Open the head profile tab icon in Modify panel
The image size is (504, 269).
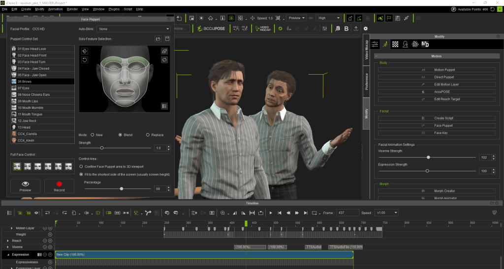tap(405, 44)
